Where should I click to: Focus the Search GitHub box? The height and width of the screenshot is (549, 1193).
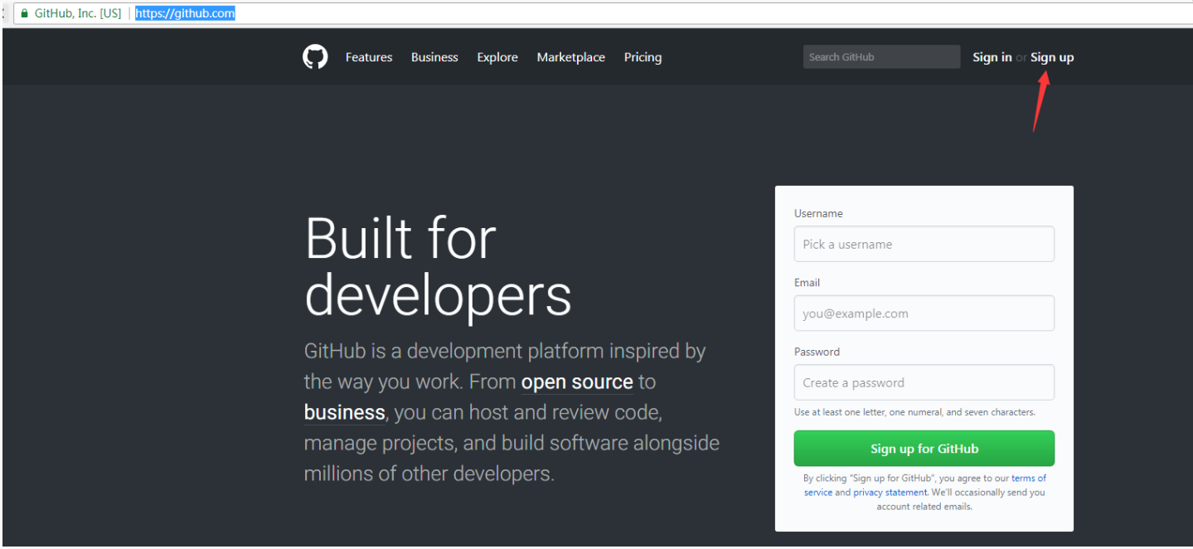(881, 57)
